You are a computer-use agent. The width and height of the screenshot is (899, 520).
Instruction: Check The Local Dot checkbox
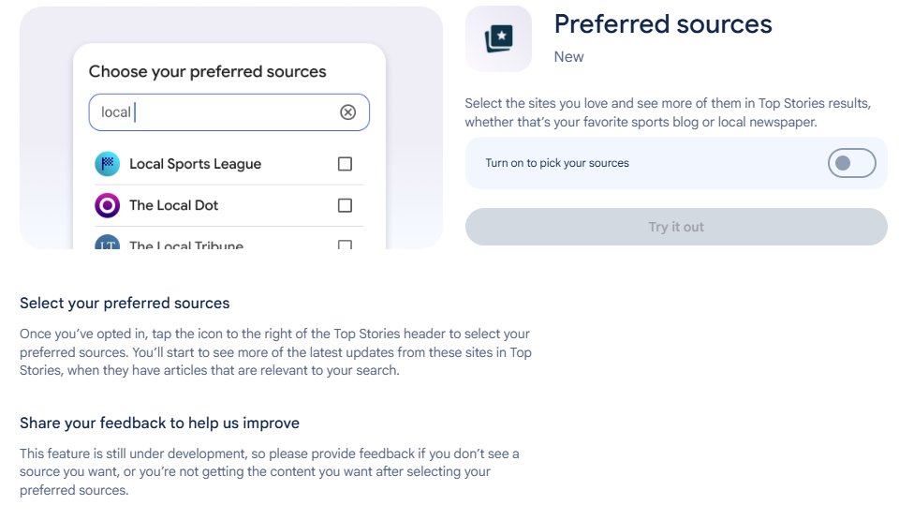pyautogui.click(x=346, y=205)
